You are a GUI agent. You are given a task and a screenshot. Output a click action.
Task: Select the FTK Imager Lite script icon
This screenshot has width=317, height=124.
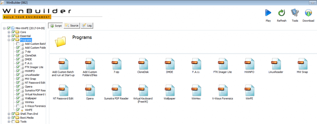click(x=223, y=64)
